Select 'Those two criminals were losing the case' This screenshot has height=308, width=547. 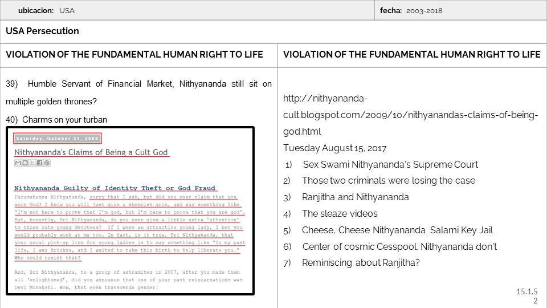click(x=388, y=180)
